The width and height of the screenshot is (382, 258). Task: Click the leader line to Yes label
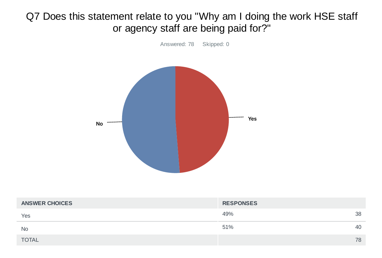[x=236, y=117]
